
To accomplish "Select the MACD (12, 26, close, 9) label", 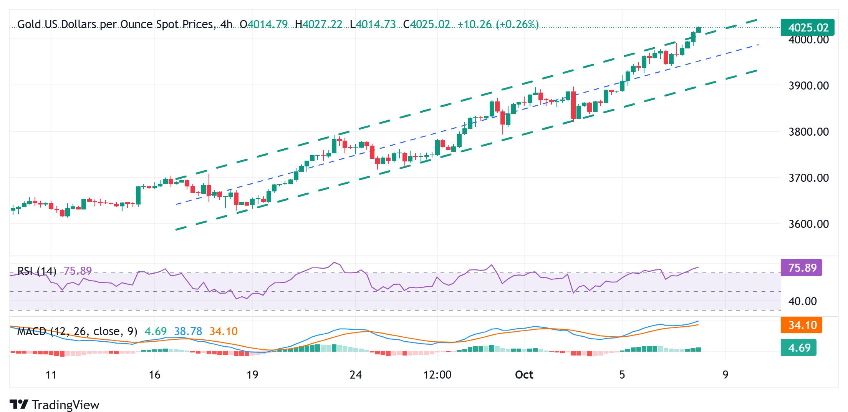I will coord(77,331).
